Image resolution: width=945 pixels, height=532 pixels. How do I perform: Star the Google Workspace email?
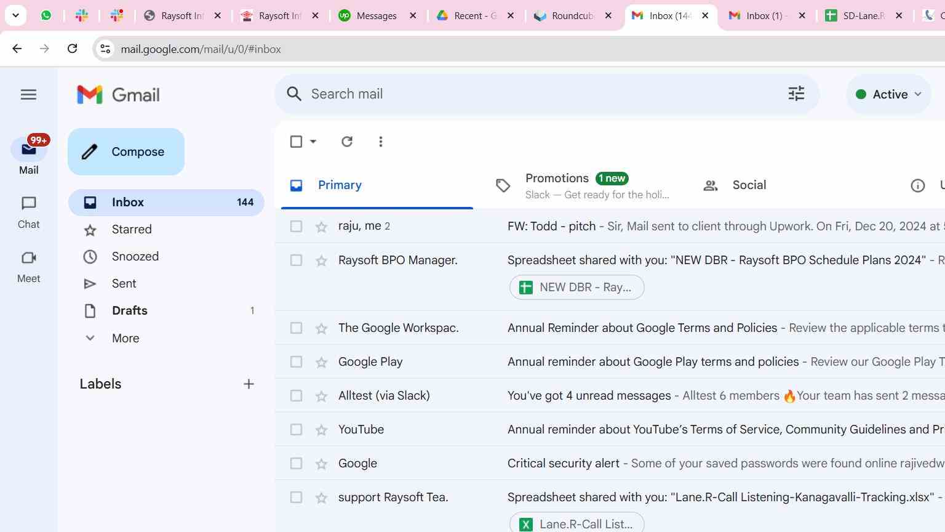click(x=321, y=328)
